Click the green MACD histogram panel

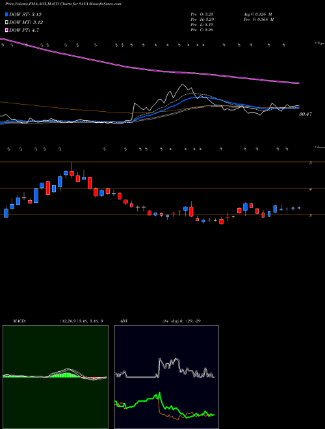click(55, 377)
